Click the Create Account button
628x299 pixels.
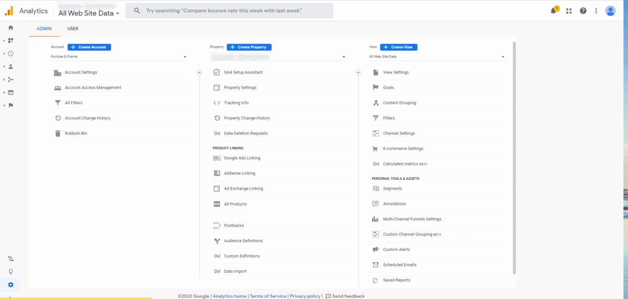(x=89, y=47)
